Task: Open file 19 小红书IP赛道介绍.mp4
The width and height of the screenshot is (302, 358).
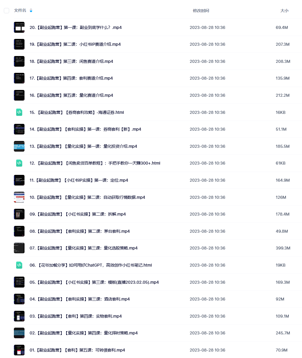Action: click(x=75, y=44)
